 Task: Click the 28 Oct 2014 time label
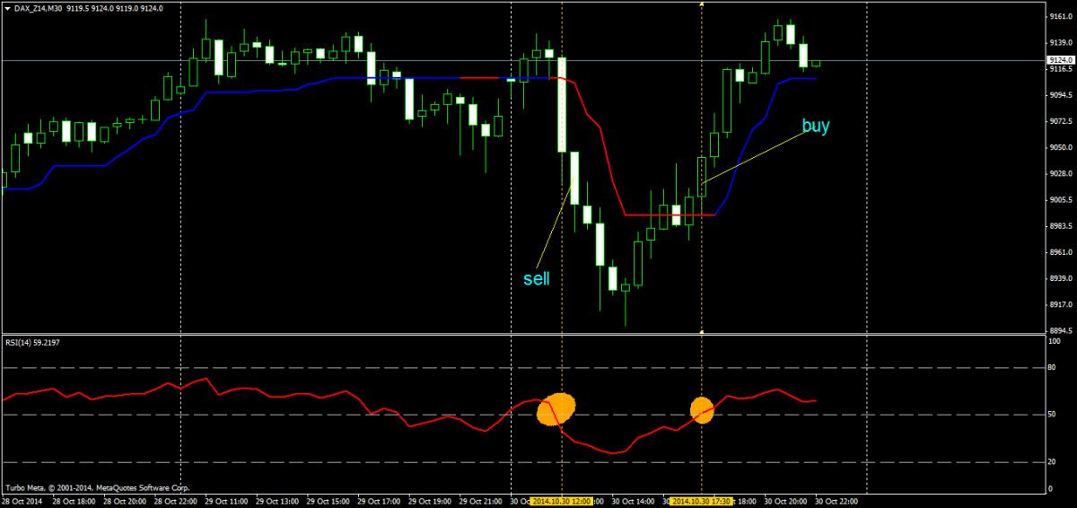pyautogui.click(x=22, y=500)
